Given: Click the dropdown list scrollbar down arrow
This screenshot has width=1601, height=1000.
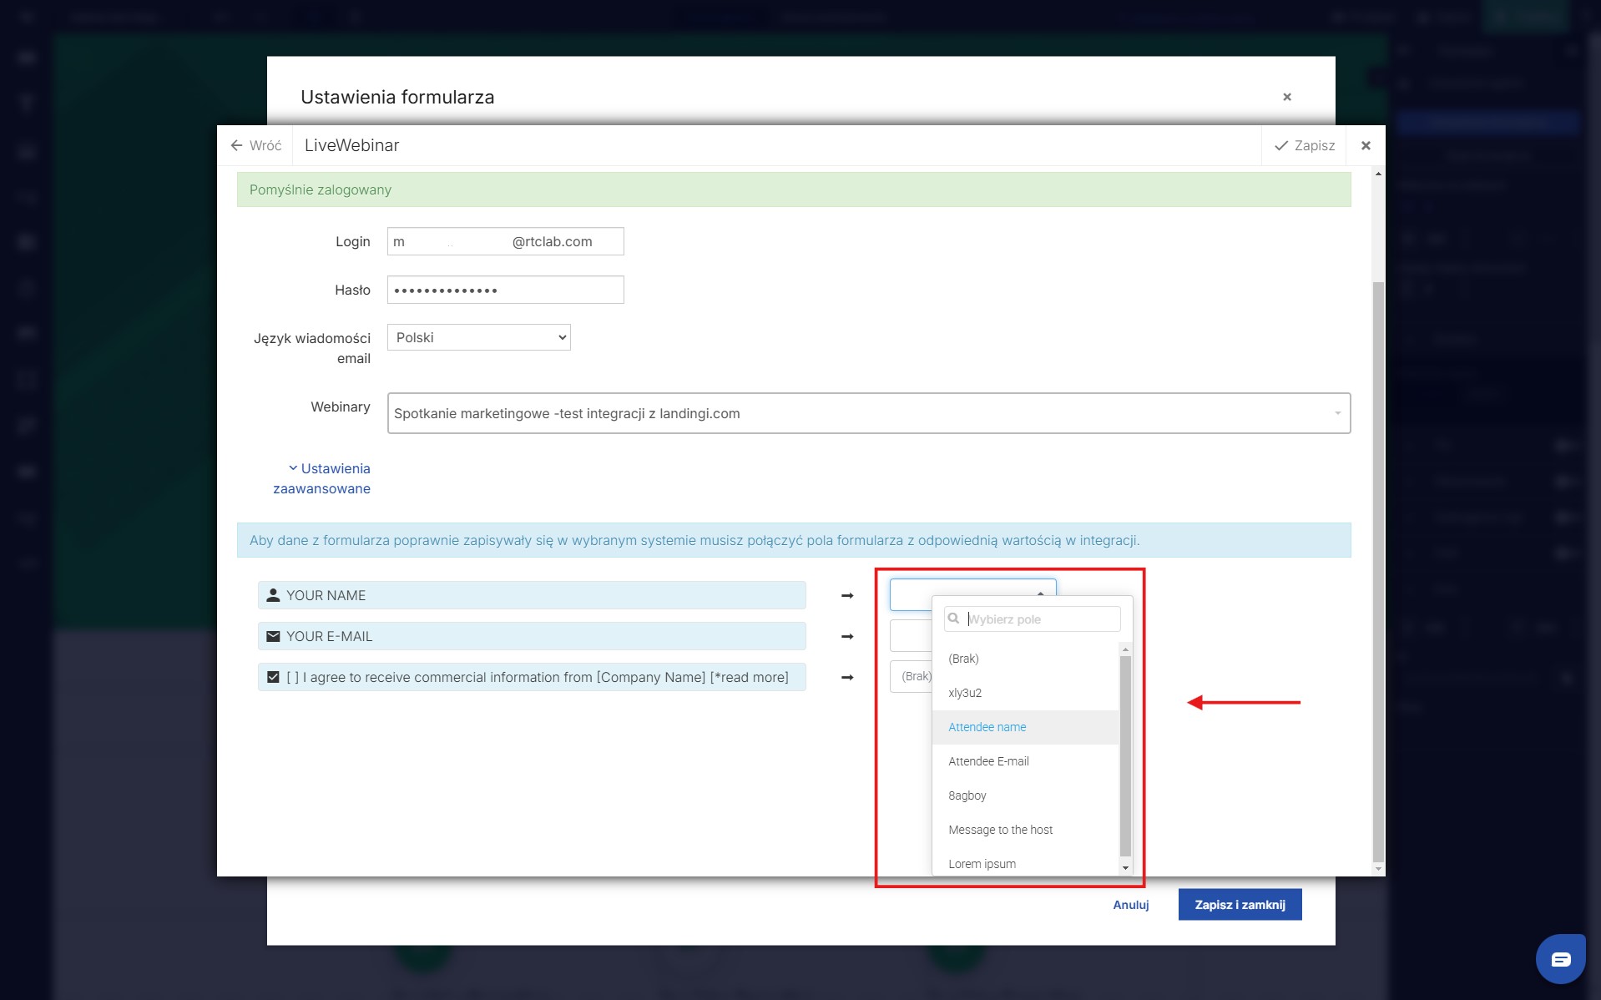Looking at the screenshot, I should point(1125,867).
